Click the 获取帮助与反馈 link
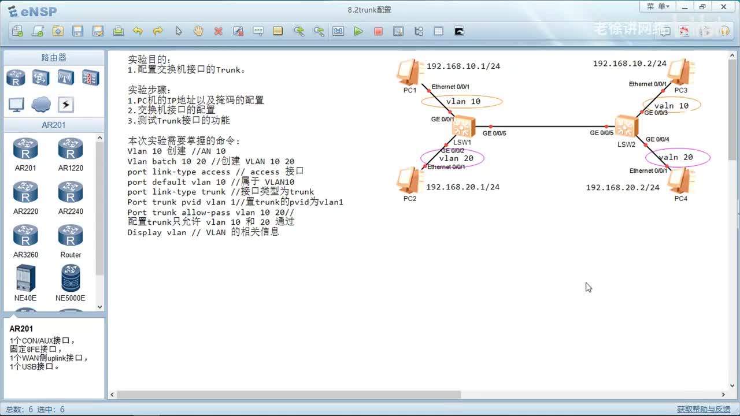 click(x=704, y=409)
